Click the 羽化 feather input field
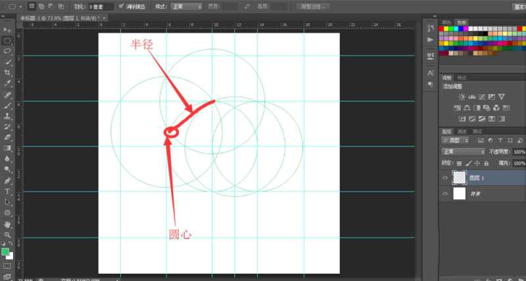This screenshot has height=281, width=526. 99,6
